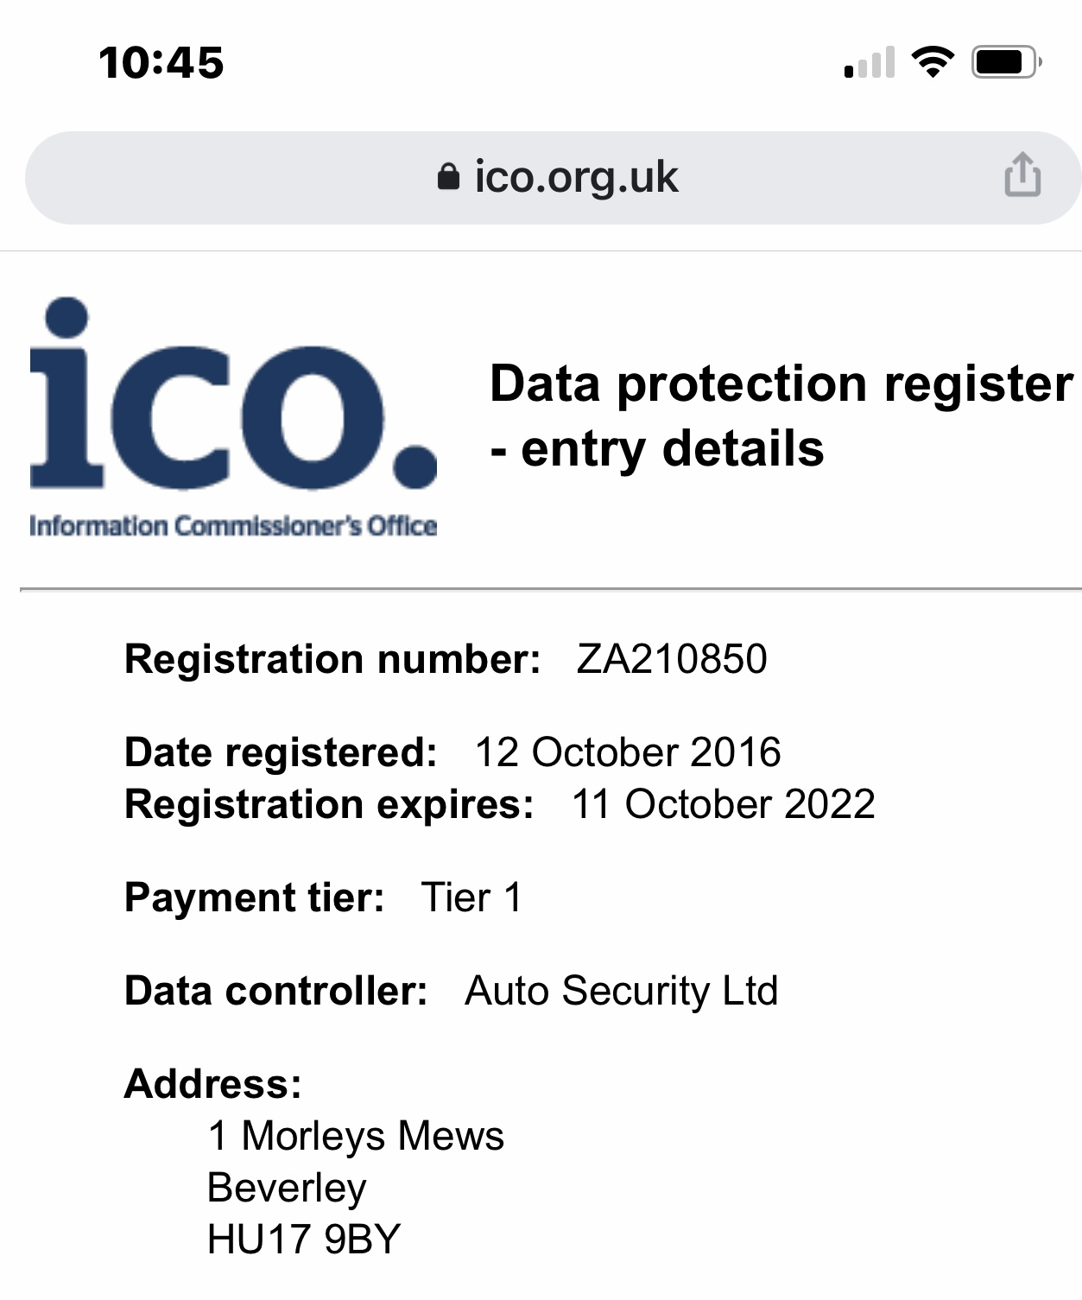Tap data controller name Auto Security Ltd
The image size is (1082, 1300).
click(621, 991)
